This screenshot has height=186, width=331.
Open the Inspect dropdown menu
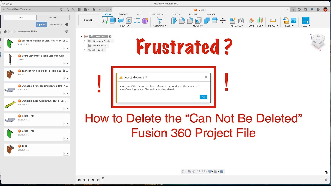coord(273,26)
